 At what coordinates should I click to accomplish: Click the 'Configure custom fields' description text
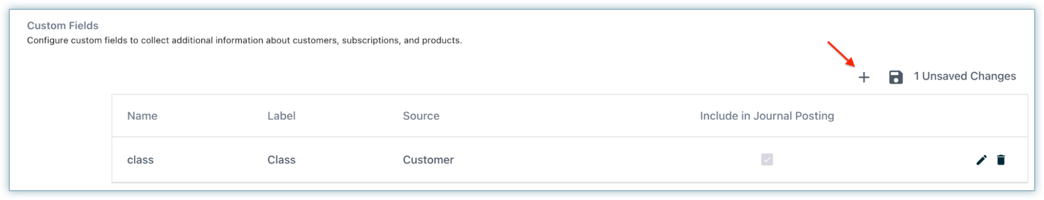click(x=244, y=40)
